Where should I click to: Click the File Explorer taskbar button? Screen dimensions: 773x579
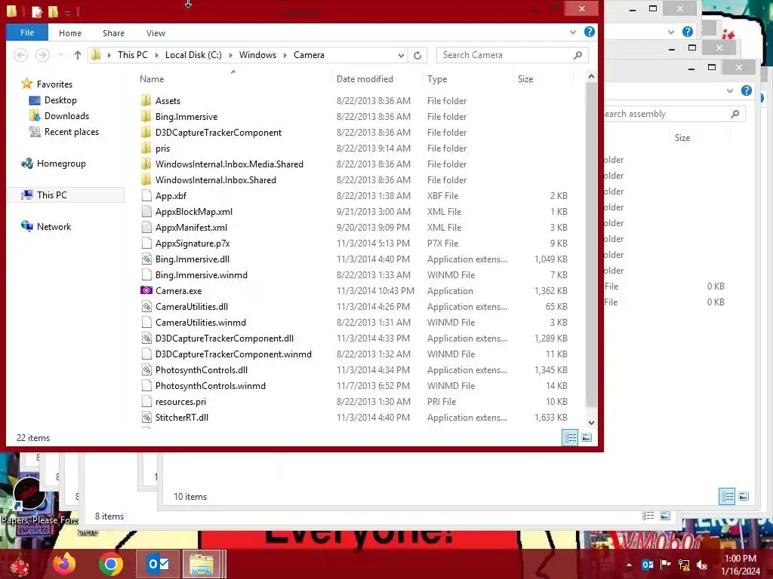(202, 564)
